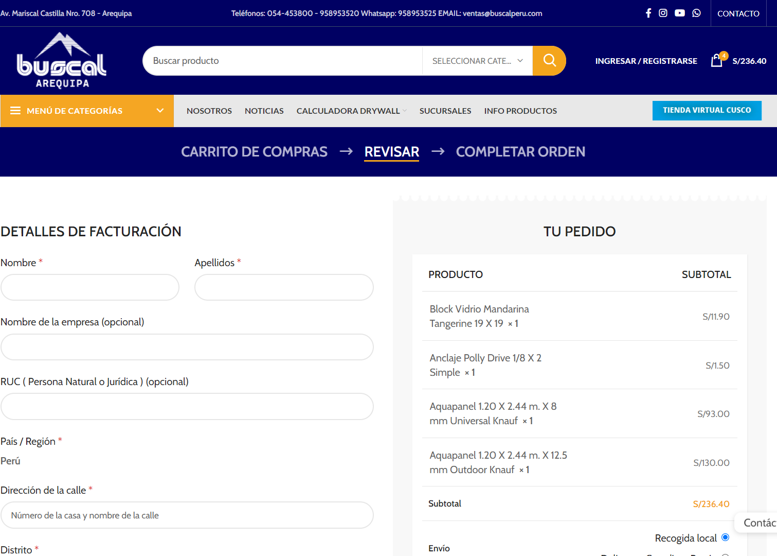The height and width of the screenshot is (556, 777).
Task: Click the Tienda Virtual Cusco button
Action: pyautogui.click(x=707, y=110)
